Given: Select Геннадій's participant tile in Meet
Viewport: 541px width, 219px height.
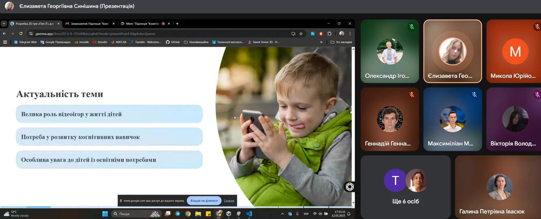Looking at the screenshot, I should 390,119.
